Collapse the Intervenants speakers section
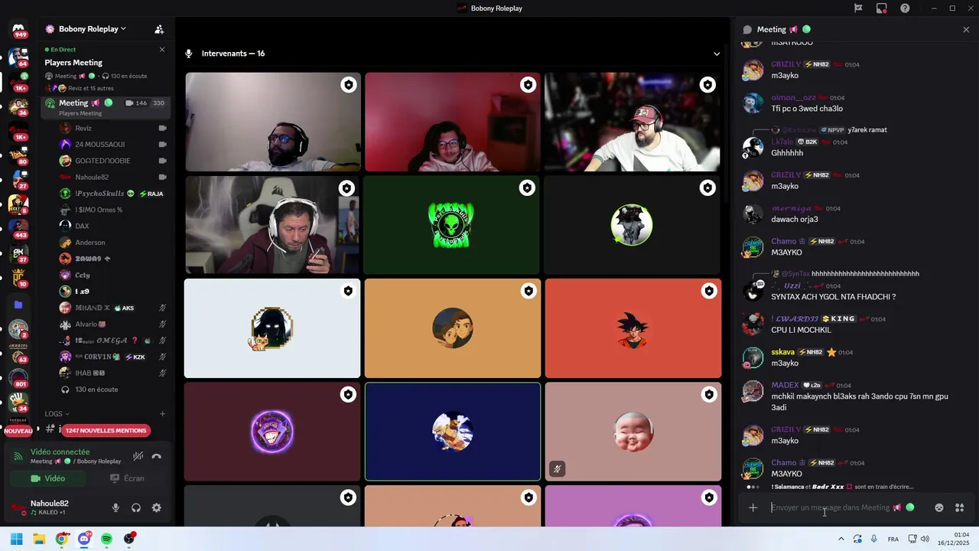Screen dimensions: 979x551 717,54
